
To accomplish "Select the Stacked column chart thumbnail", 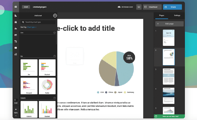I will pyautogui.click(x=47, y=109).
